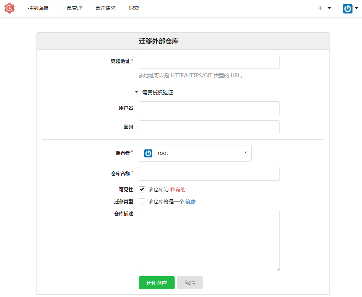Click root owner avatar icon
362x297 pixels.
pos(148,153)
